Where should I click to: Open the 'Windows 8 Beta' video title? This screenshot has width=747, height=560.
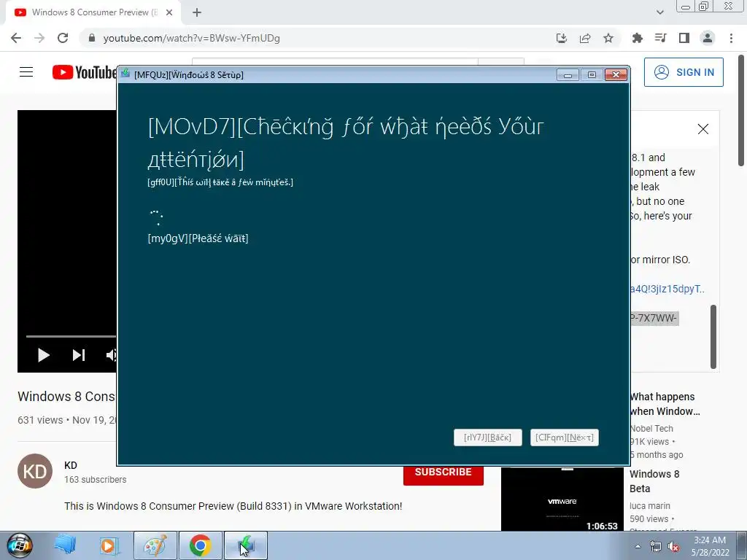point(654,481)
